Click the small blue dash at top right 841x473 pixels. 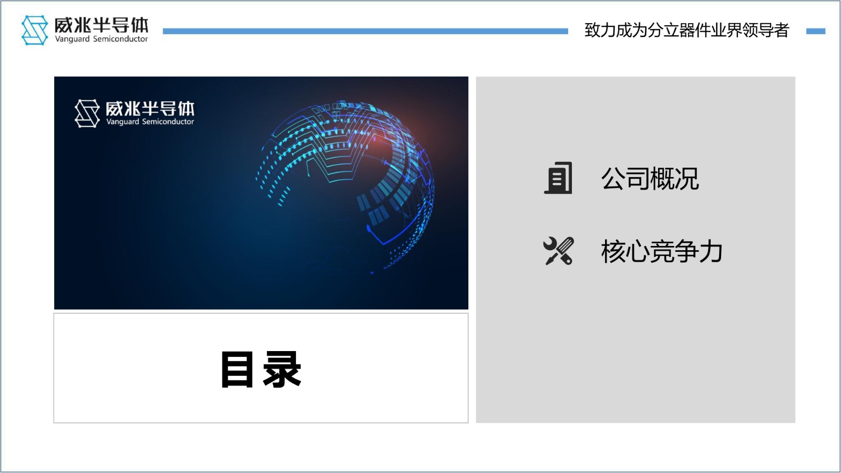coord(815,32)
